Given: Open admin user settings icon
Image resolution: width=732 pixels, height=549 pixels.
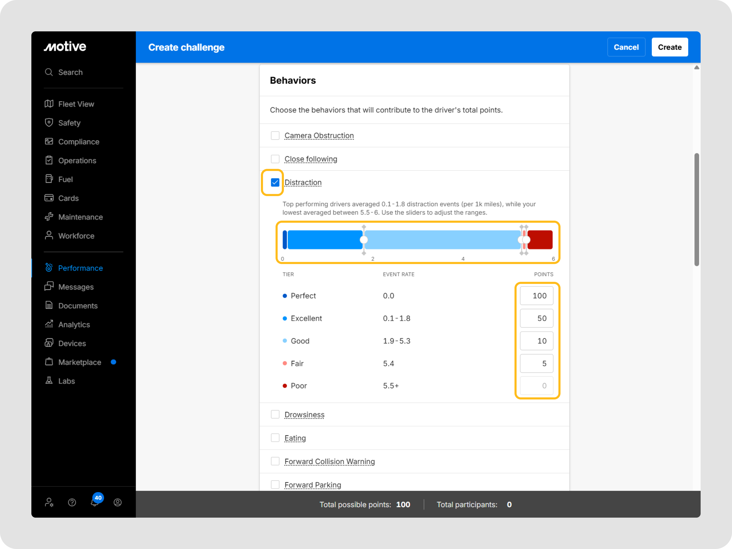Looking at the screenshot, I should click(49, 502).
